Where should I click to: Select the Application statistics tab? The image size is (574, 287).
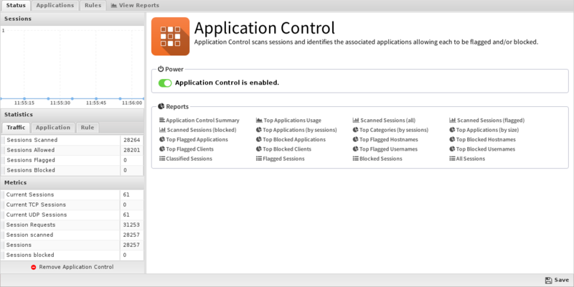click(x=53, y=128)
